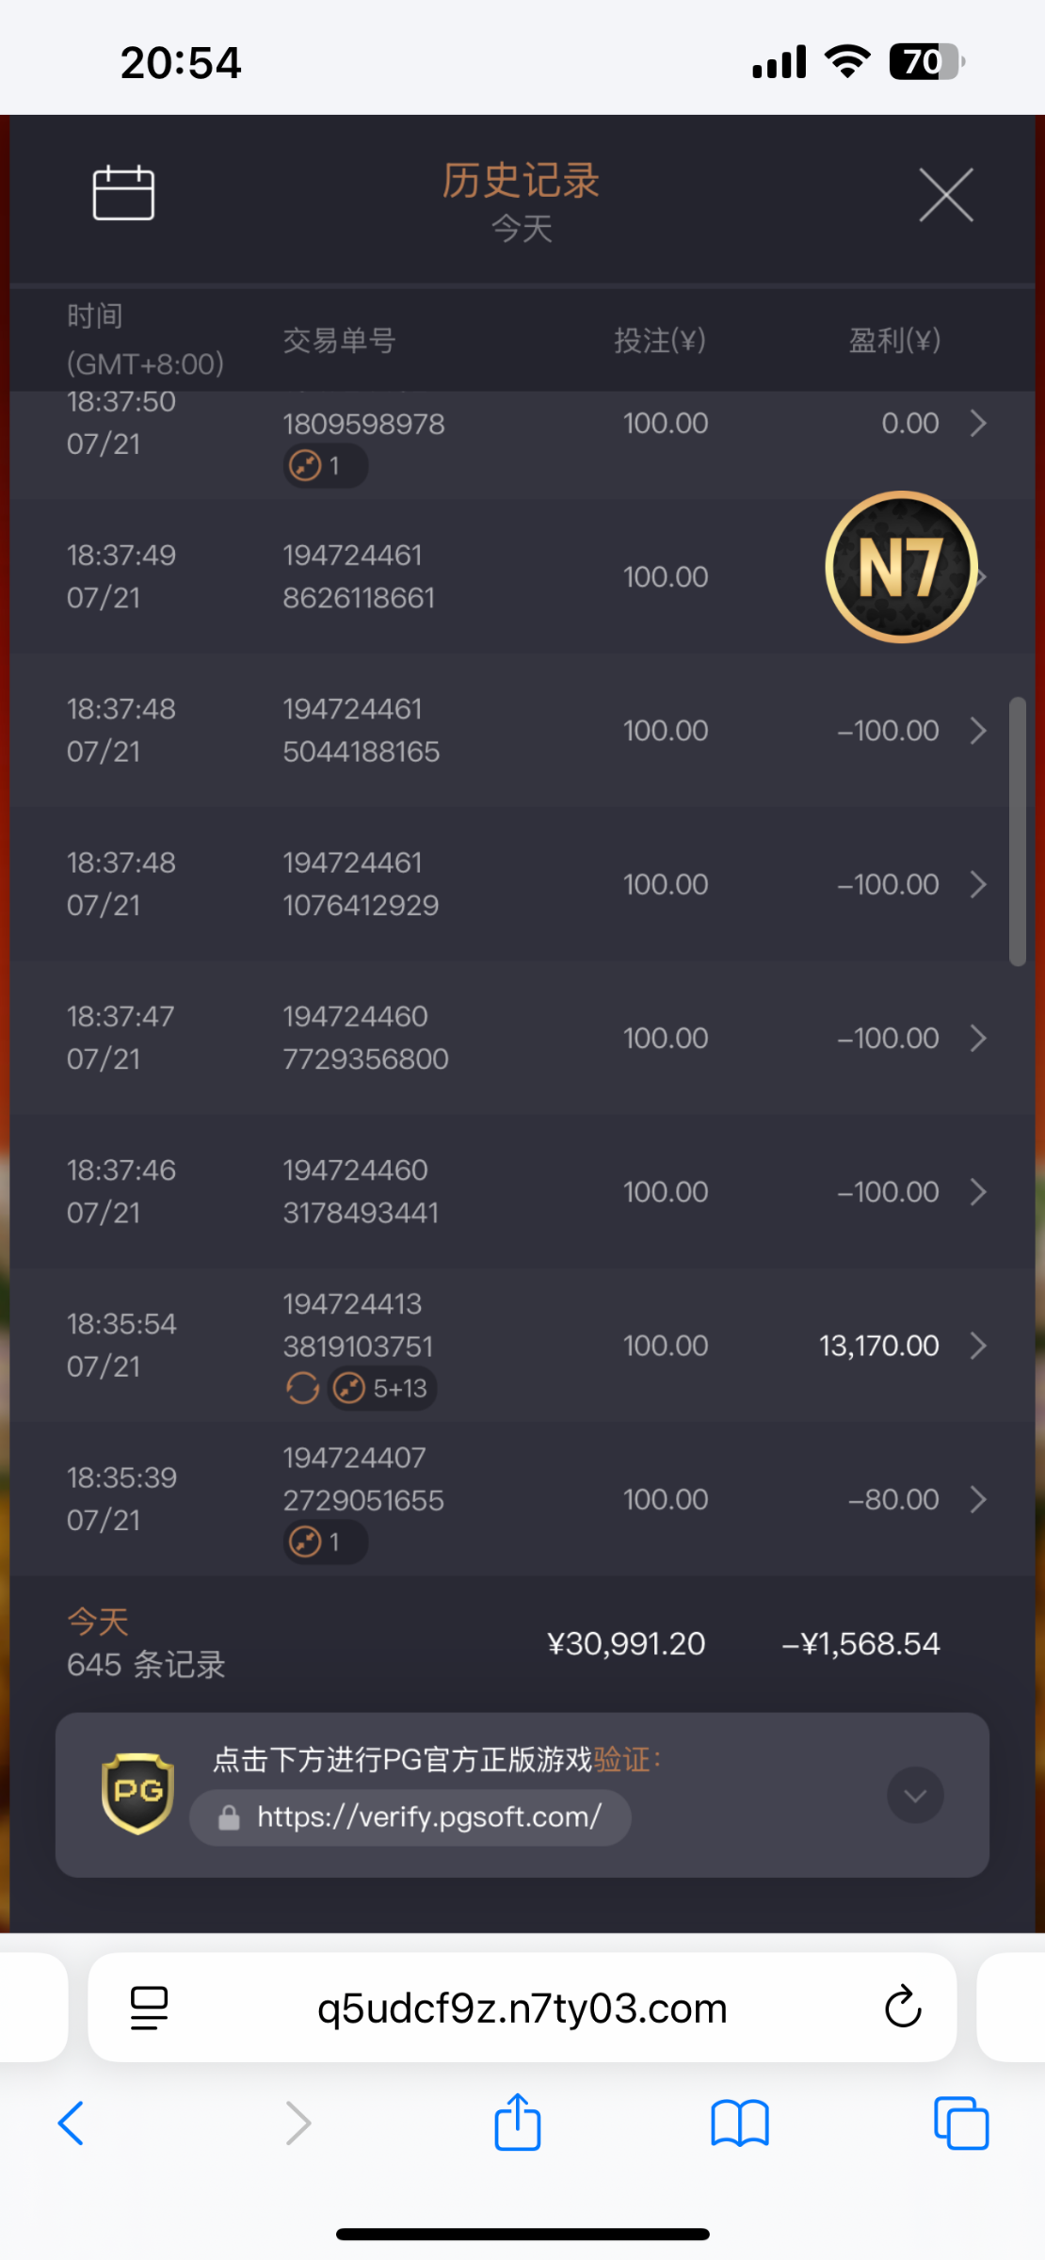Screen dimensions: 1045x2260
Task: Reload the page in Safari
Action: [x=902, y=2007]
